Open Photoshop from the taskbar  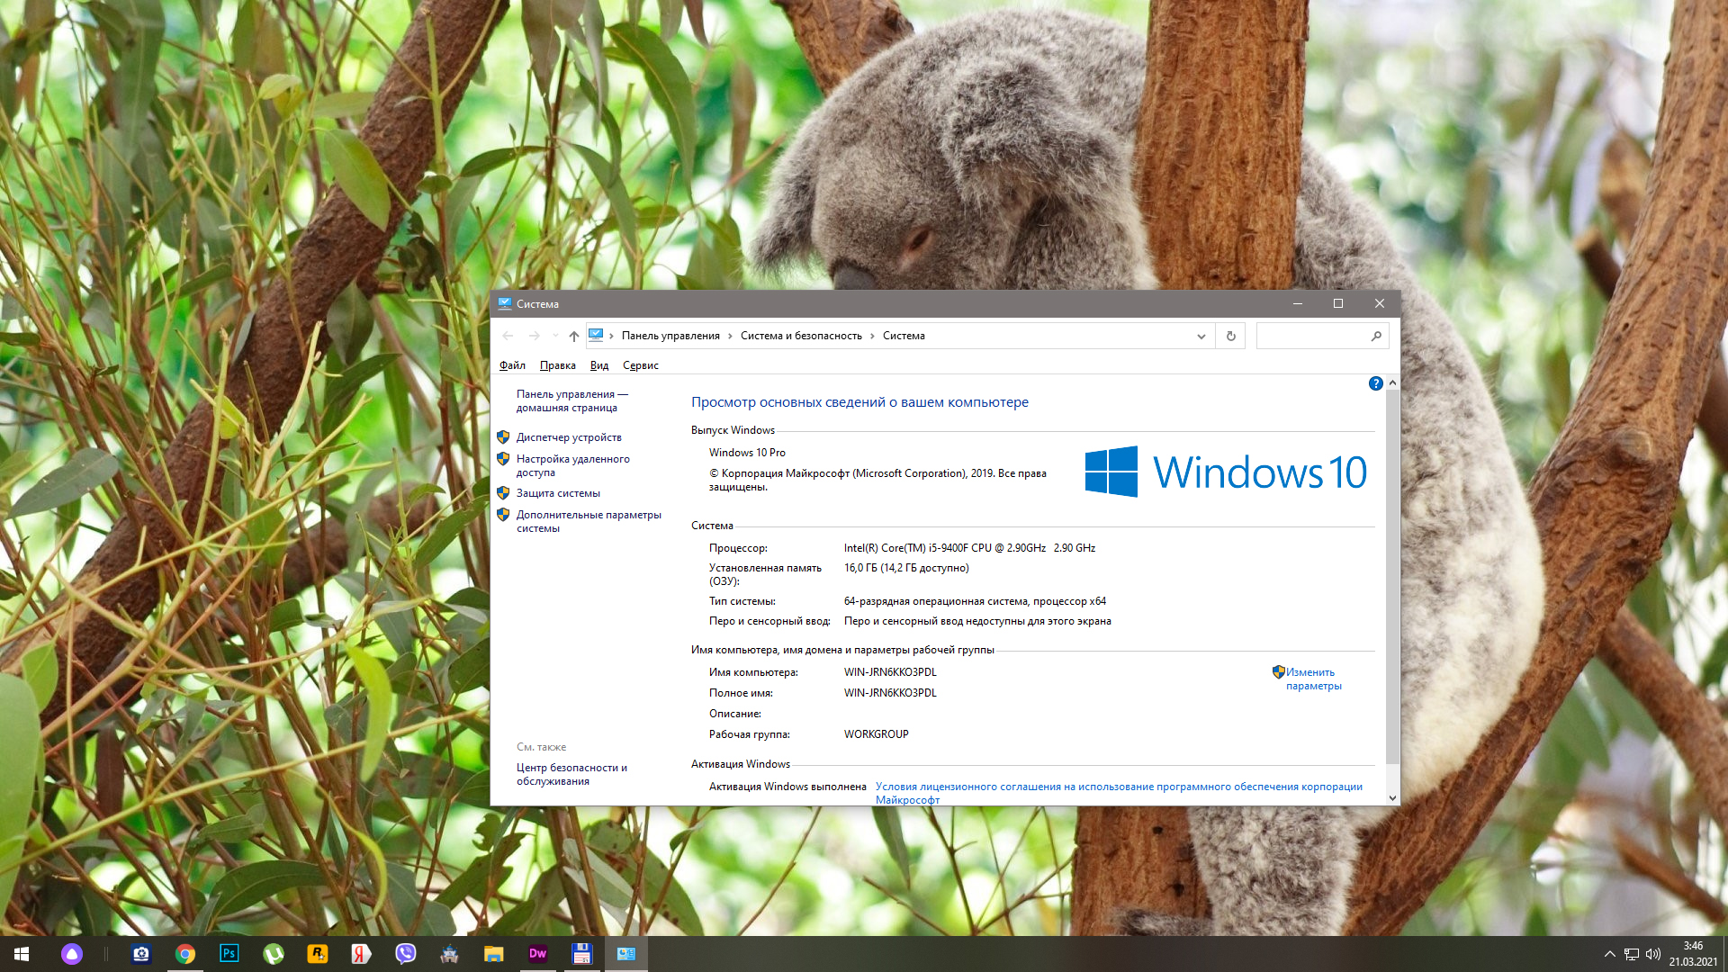229,953
